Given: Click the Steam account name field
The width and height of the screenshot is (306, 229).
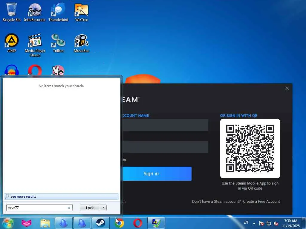Looking at the screenshot, I should (165, 125).
